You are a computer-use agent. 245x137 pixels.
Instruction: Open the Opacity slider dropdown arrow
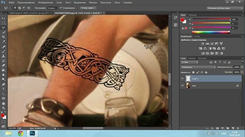242,67
